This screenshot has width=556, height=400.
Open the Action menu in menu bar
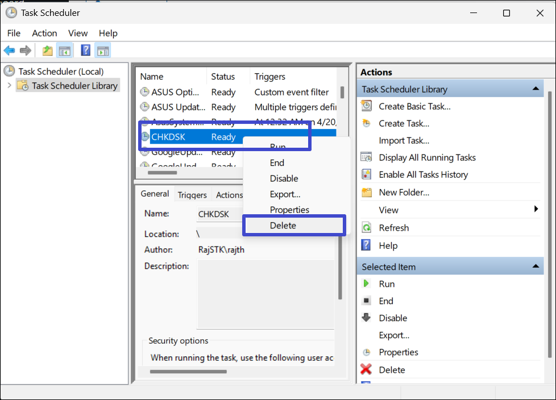coord(44,33)
